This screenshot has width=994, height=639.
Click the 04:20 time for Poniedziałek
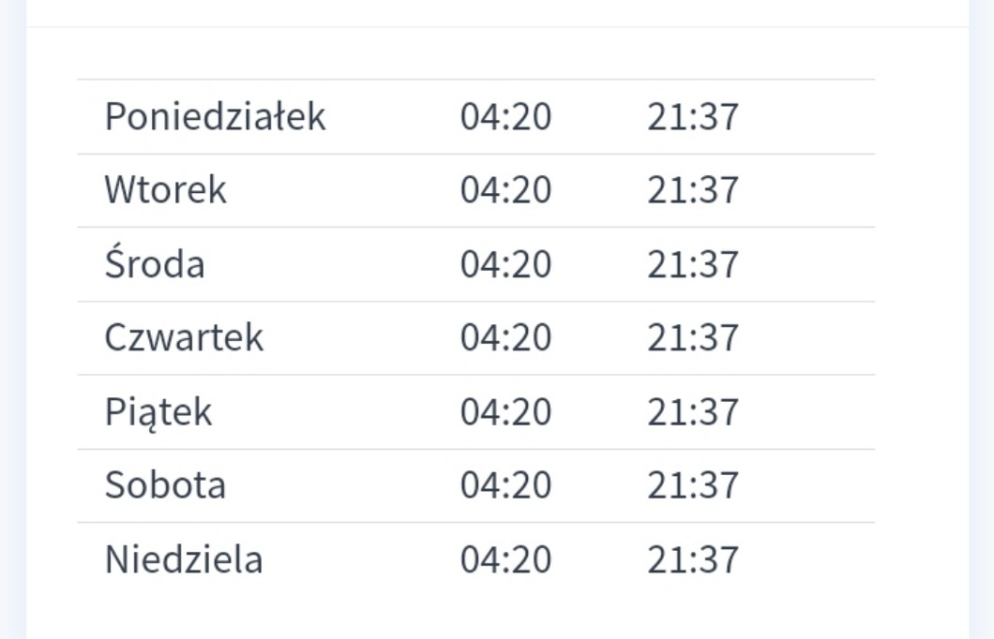[x=505, y=117]
